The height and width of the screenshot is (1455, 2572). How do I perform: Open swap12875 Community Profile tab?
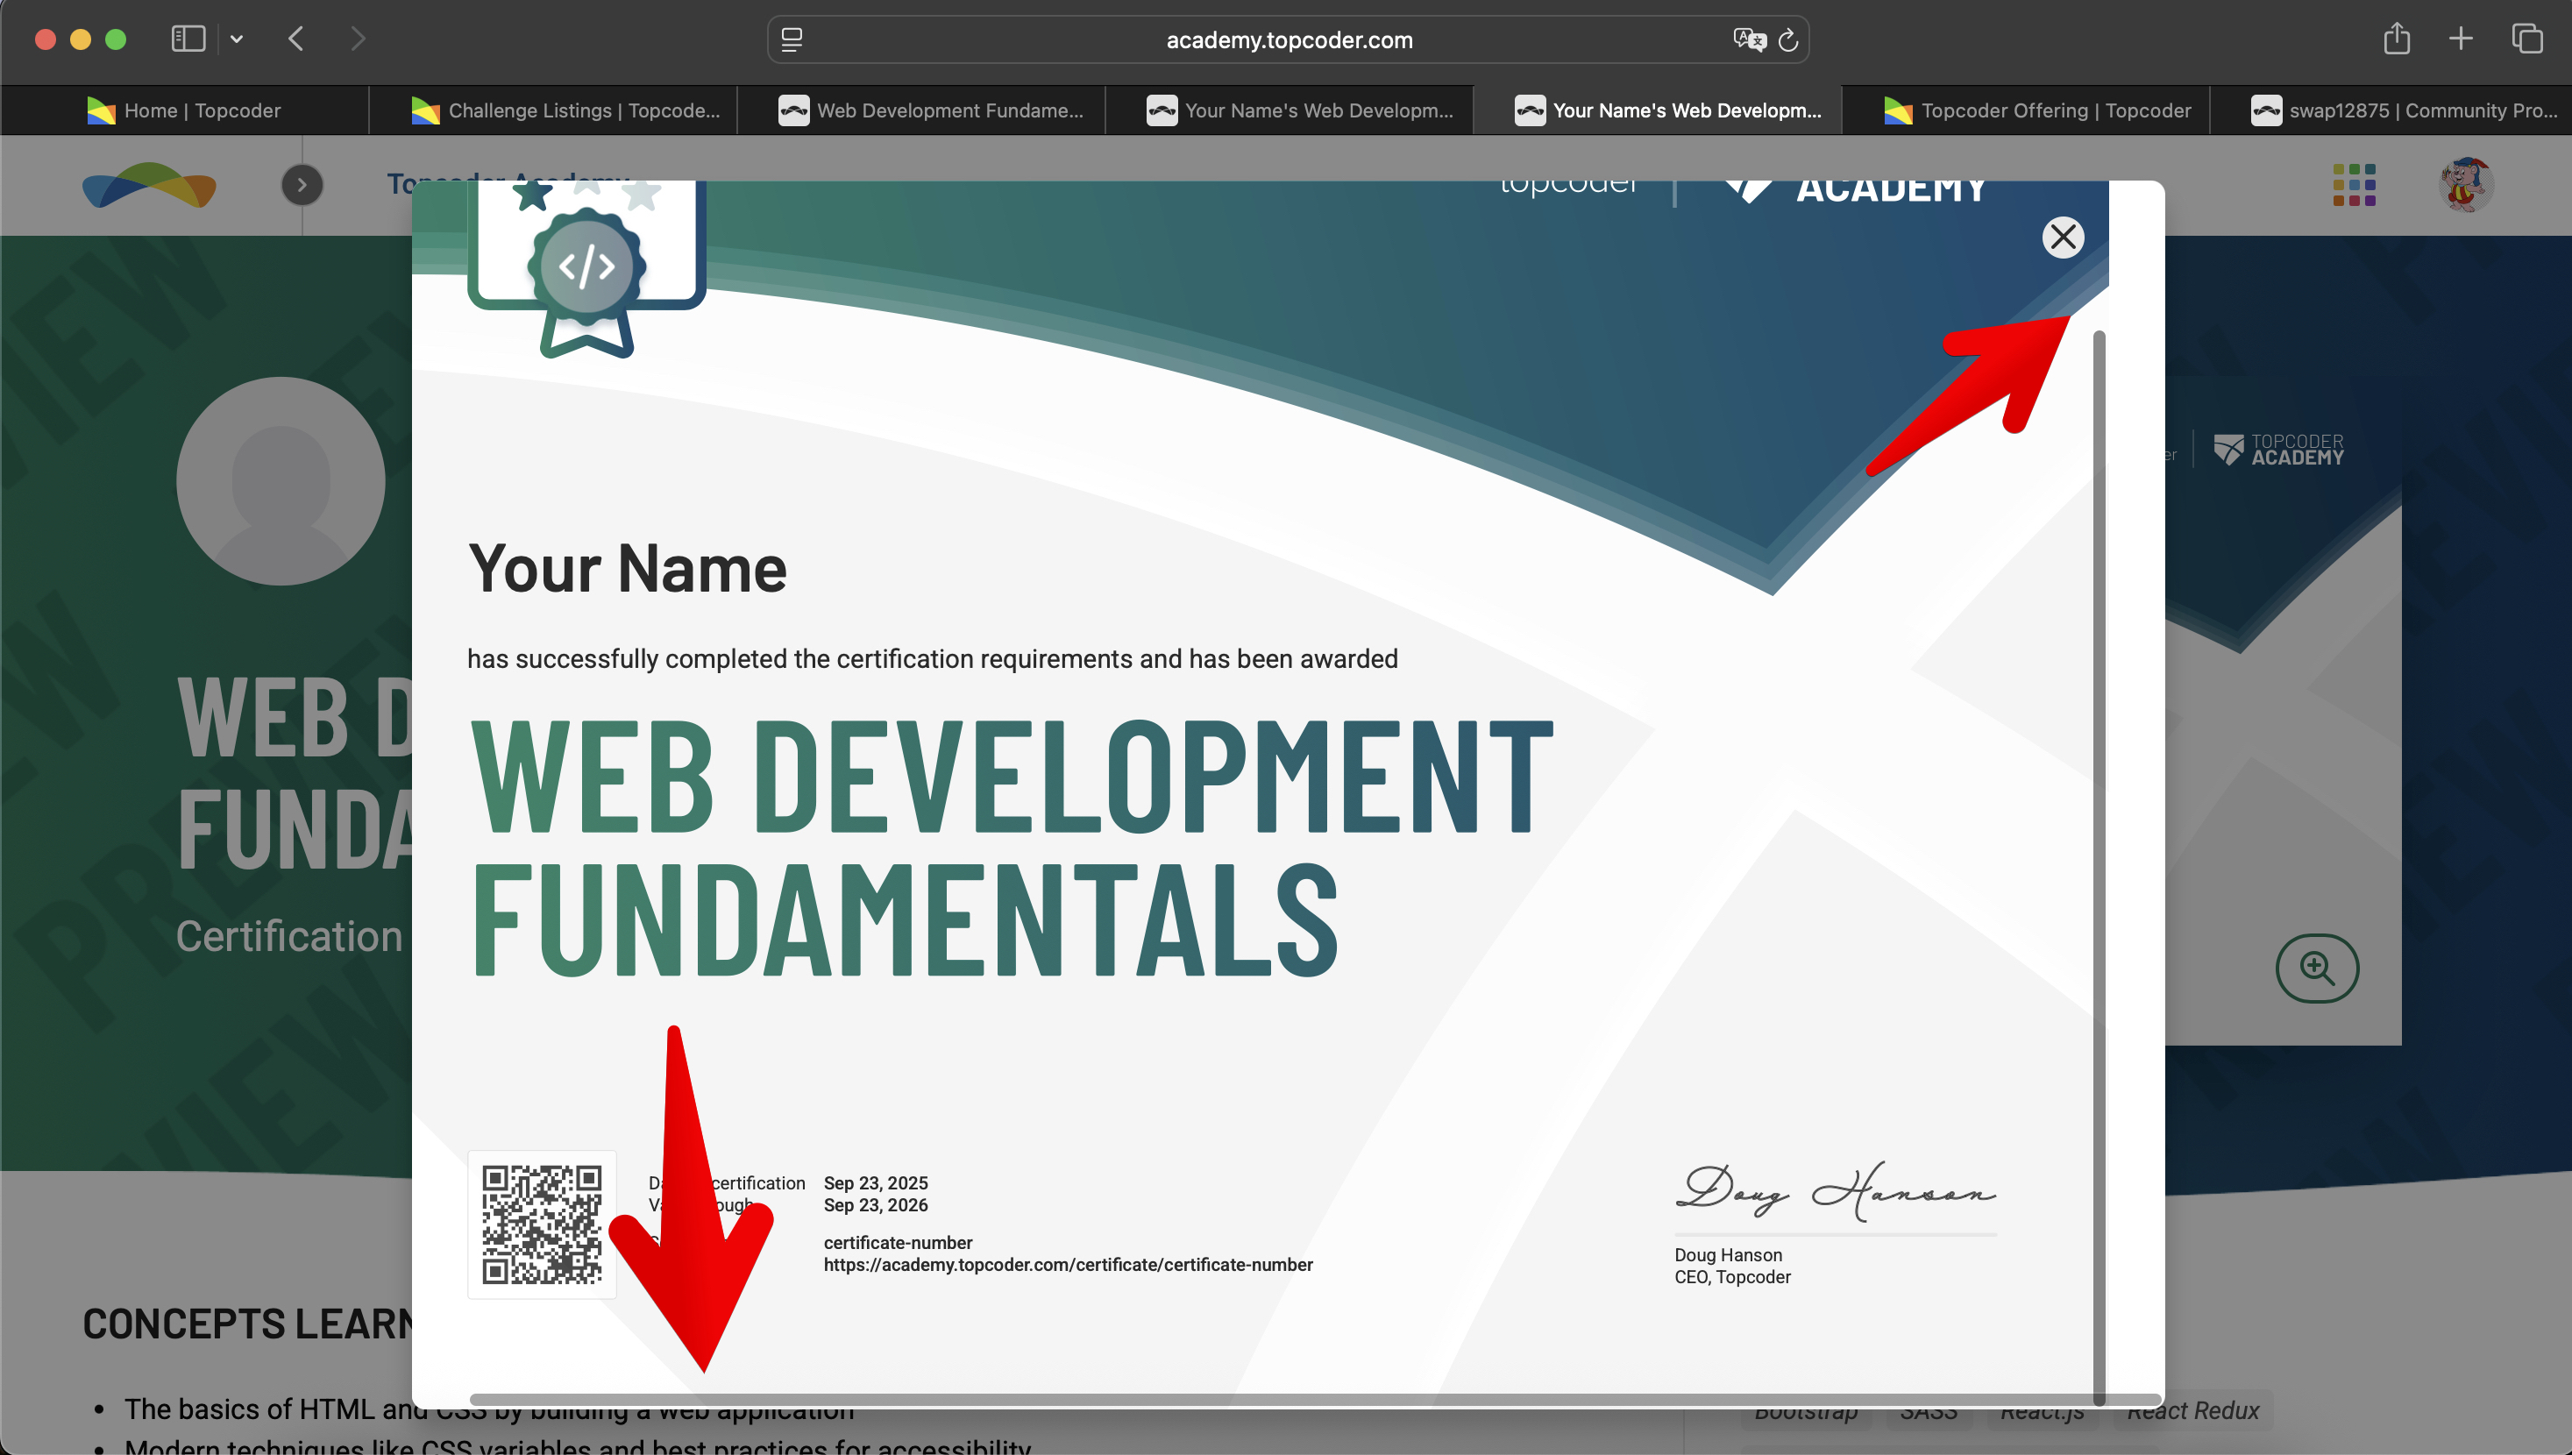pyautogui.click(x=2403, y=111)
